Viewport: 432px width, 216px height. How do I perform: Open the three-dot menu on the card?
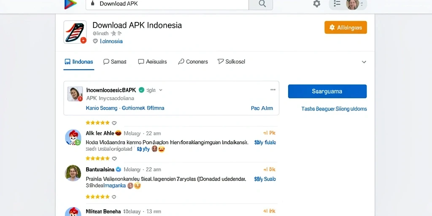(x=273, y=90)
